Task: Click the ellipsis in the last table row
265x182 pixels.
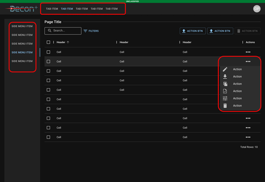Action: pyautogui.click(x=248, y=137)
